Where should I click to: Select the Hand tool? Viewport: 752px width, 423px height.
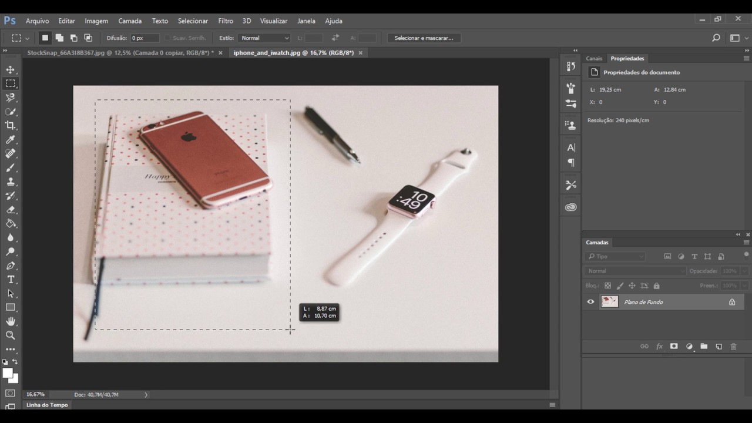(x=11, y=321)
